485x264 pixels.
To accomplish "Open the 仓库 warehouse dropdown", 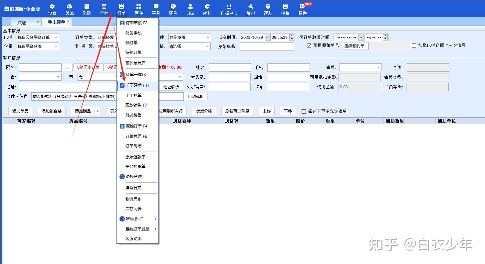I will [56, 46].
